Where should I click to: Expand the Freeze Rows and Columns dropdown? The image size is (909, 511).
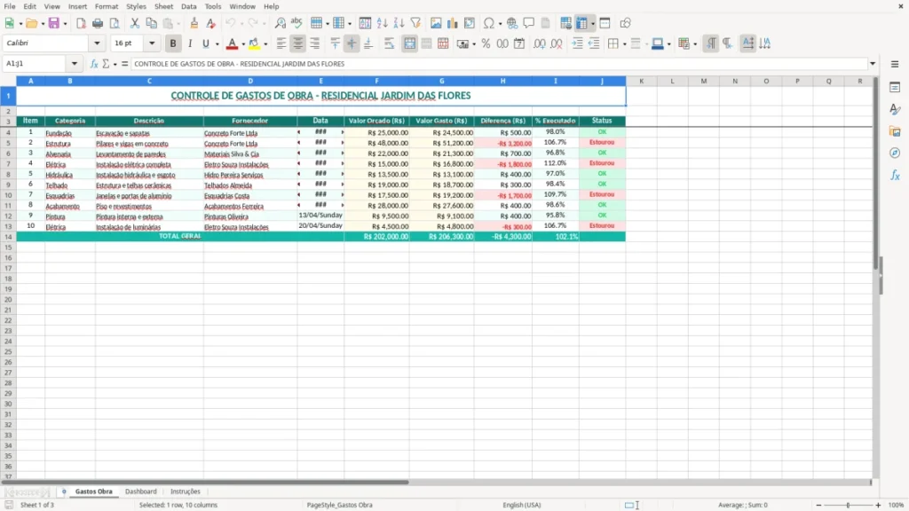tap(592, 23)
